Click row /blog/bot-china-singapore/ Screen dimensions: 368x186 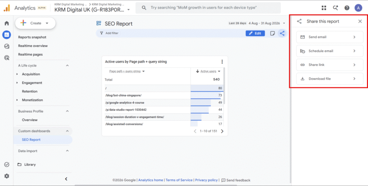pos(163,95)
